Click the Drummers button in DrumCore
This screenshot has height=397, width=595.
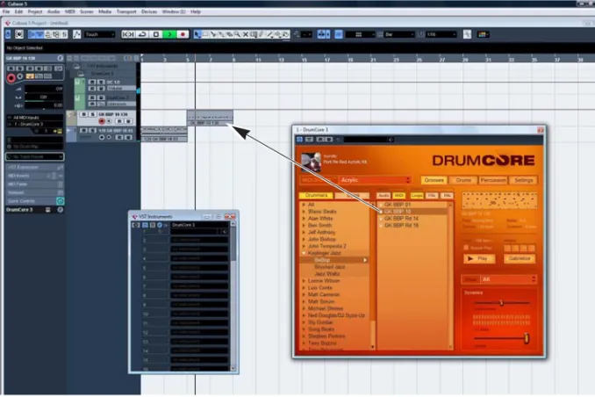[x=316, y=195]
